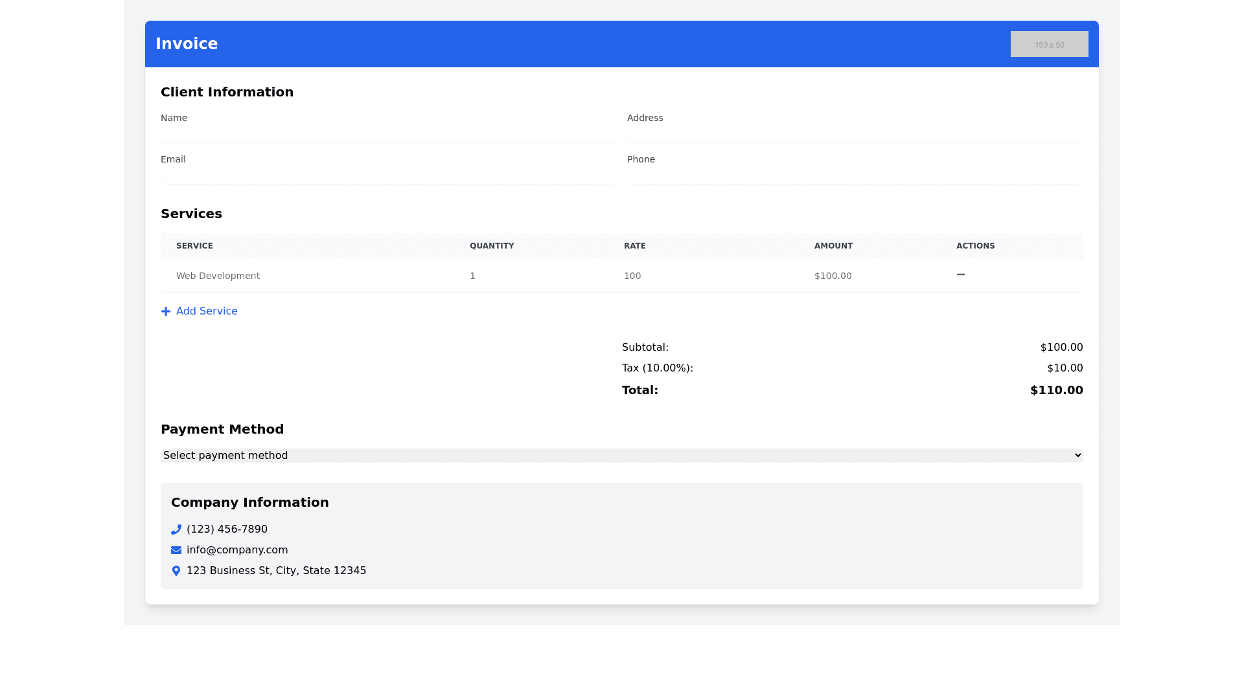The image size is (1244, 699).
Task: Click into the Email input field
Action: [x=388, y=176]
